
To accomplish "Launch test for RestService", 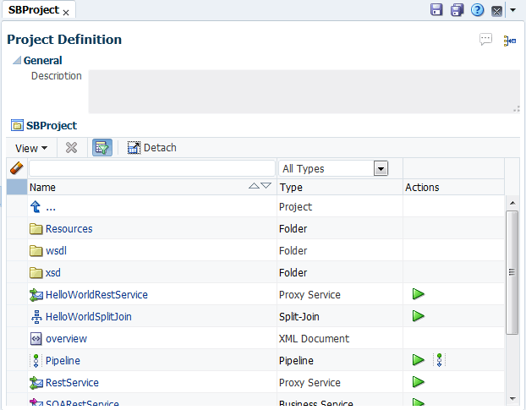I will click(x=419, y=382).
